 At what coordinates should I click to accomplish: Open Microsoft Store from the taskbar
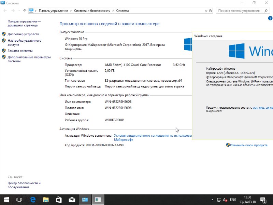(x=59, y=200)
